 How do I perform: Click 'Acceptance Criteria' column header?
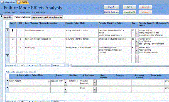click(x=139, y=76)
